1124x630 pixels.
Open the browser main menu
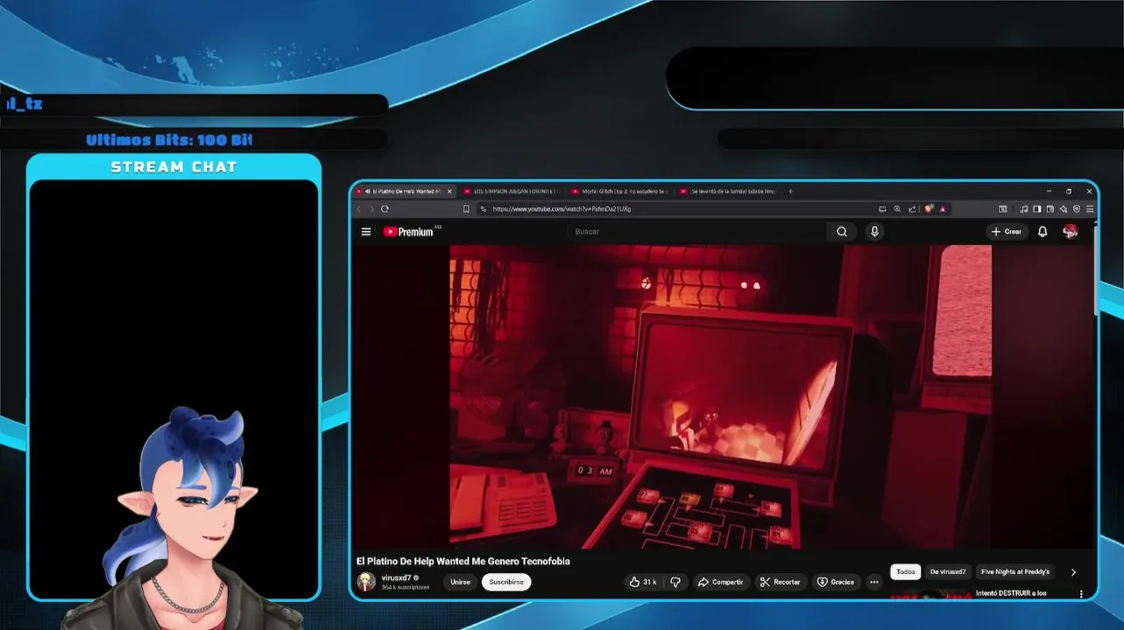coord(1090,209)
